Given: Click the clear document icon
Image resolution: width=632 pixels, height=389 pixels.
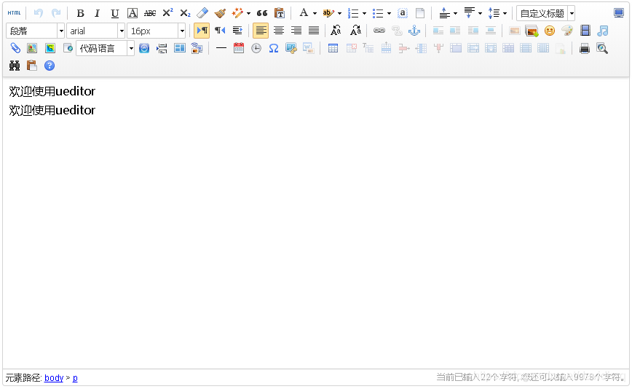Looking at the screenshot, I should pos(420,13).
